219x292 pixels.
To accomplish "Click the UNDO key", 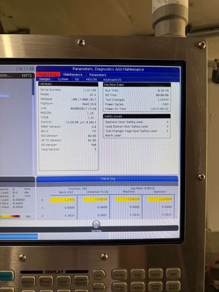I will coord(173,274).
